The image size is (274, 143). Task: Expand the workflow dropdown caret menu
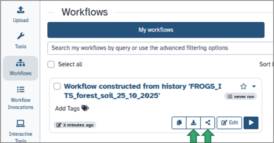(x=254, y=86)
